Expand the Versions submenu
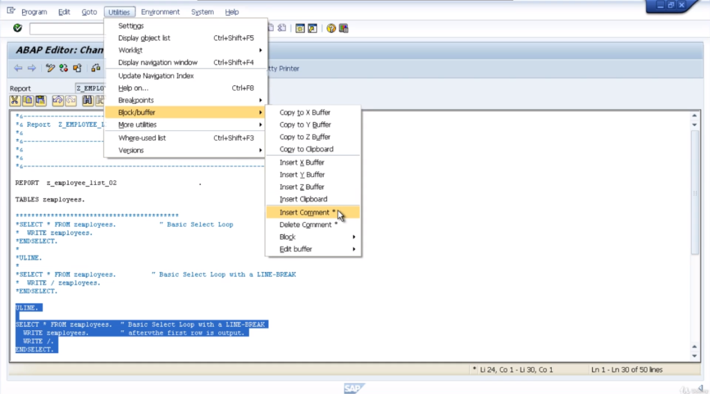The width and height of the screenshot is (710, 394). 186,150
